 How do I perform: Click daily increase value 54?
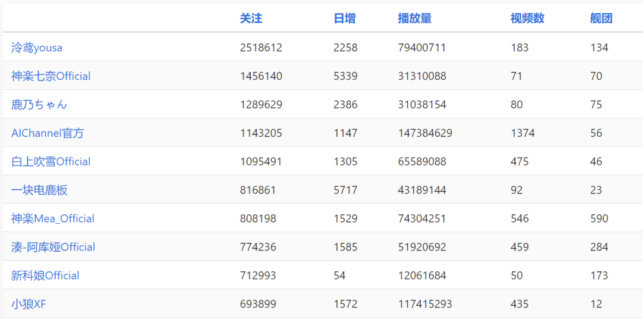[339, 276]
